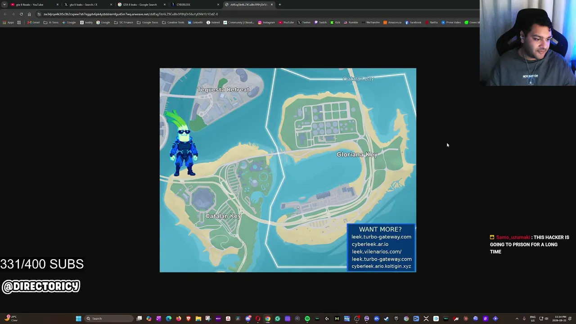Screen dimensions: 576x324
Task: Reload the current page
Action: click(x=21, y=14)
